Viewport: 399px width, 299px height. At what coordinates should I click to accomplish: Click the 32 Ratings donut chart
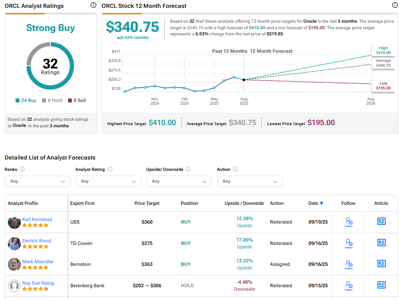pyautogui.click(x=50, y=66)
